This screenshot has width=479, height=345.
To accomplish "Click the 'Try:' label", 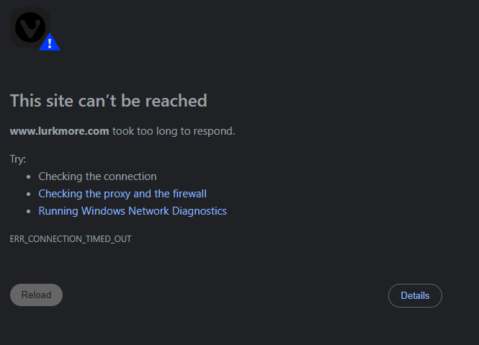I will pyautogui.click(x=18, y=158).
